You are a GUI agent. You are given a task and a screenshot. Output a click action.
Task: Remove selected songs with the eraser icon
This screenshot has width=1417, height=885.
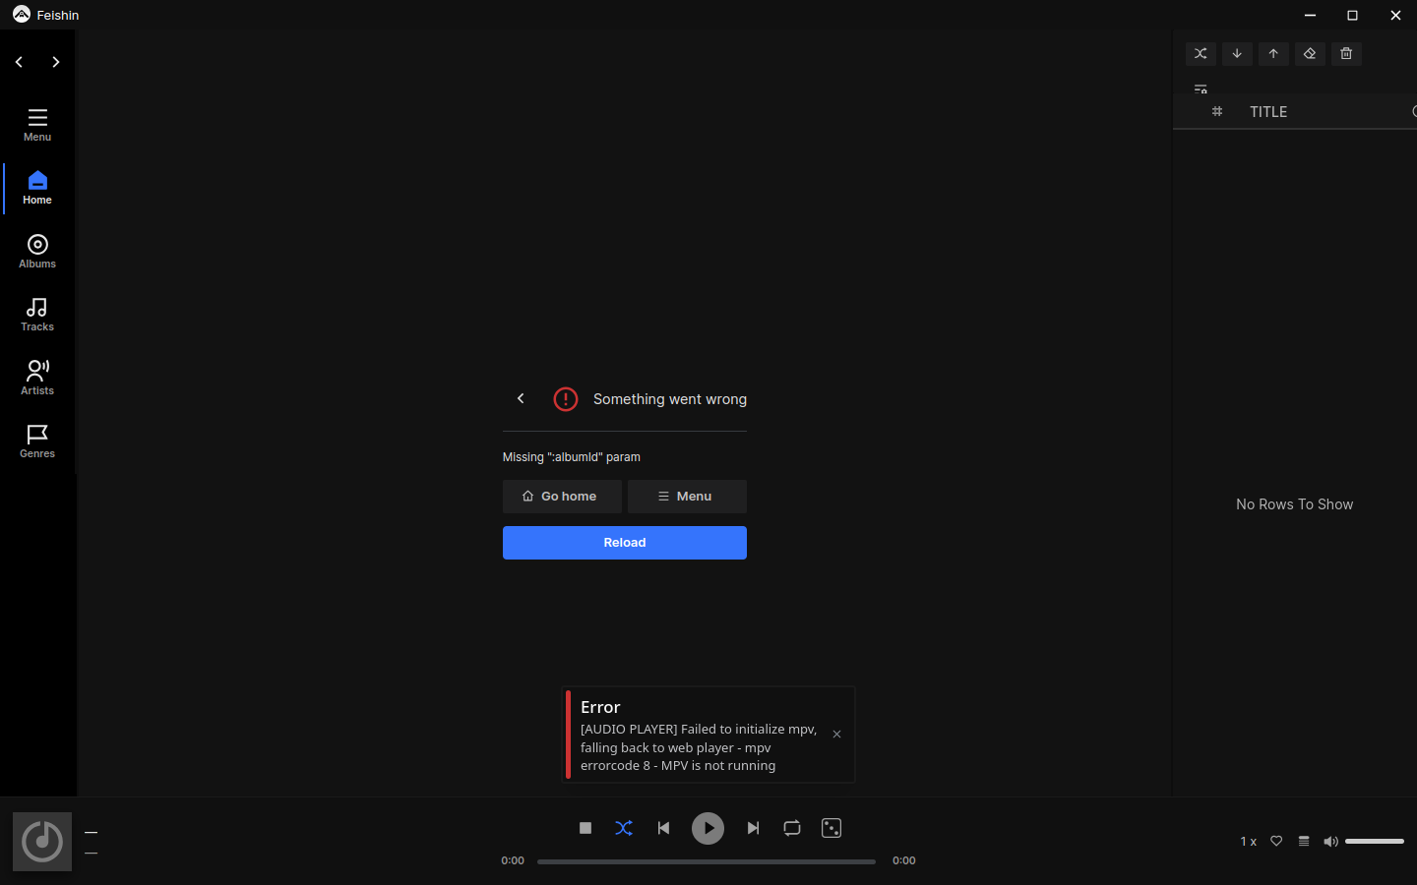[1310, 54]
